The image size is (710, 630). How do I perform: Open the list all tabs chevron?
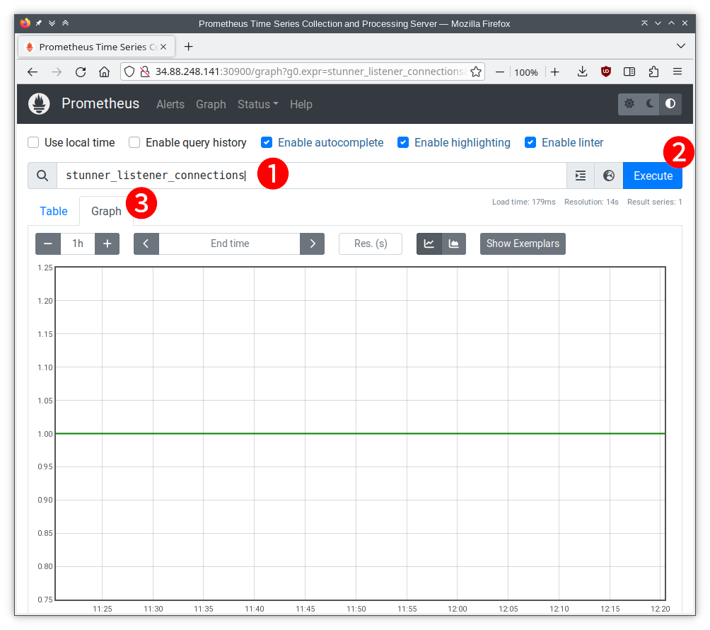click(x=680, y=46)
